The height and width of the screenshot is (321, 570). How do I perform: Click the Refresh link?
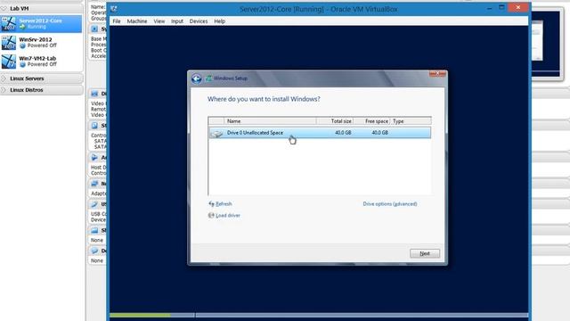coord(224,204)
